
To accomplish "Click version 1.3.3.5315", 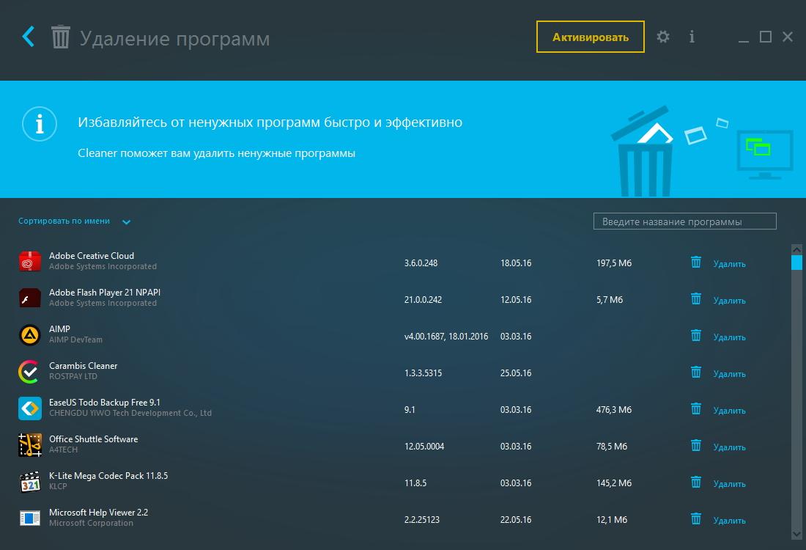I will tap(423, 373).
